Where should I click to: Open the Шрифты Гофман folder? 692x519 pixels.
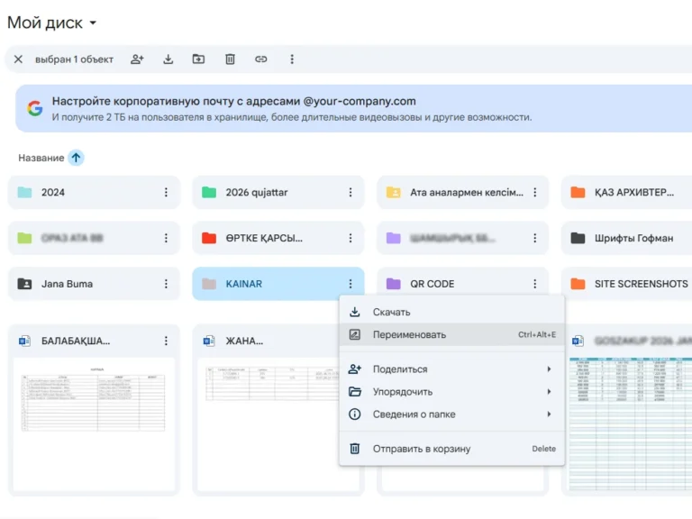(627, 238)
